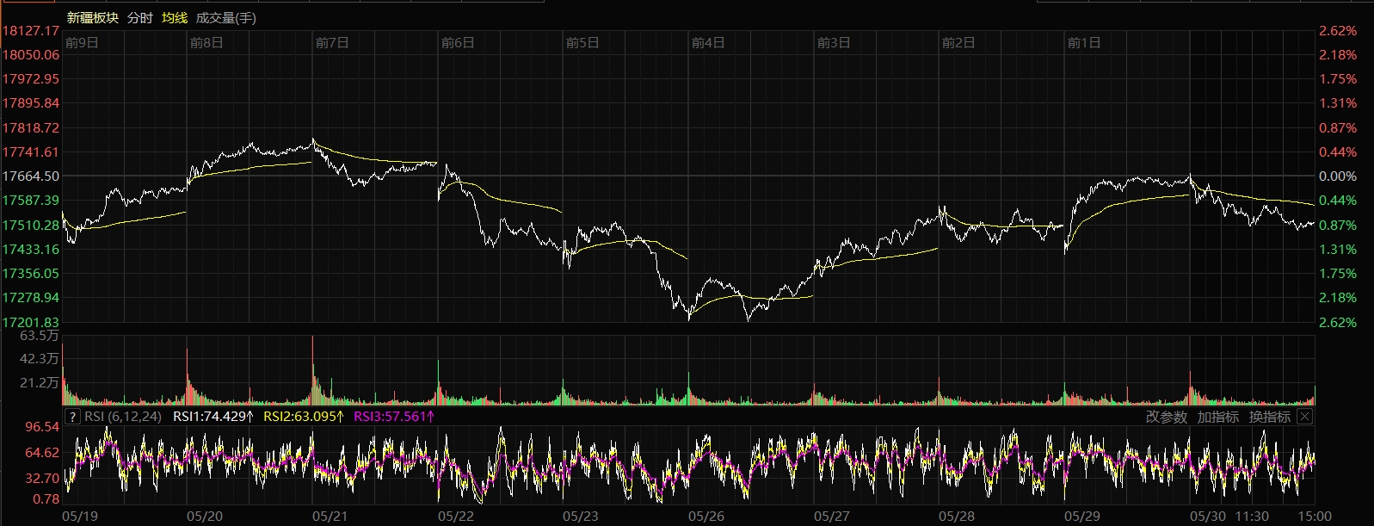Click the 0.00% change label
The image size is (1374, 526).
click(1338, 176)
